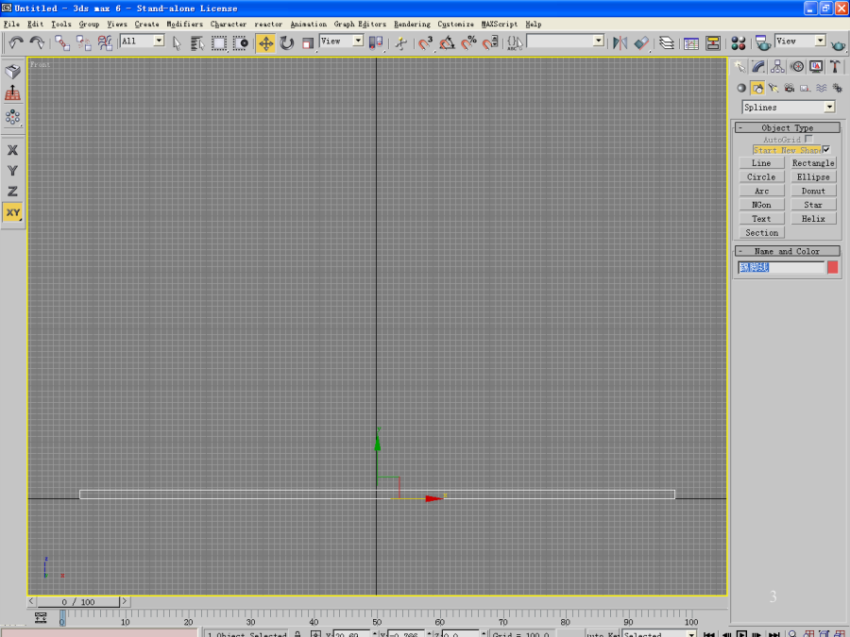The width and height of the screenshot is (850, 637).
Task: Switch to Motion panel tab
Action: [797, 67]
